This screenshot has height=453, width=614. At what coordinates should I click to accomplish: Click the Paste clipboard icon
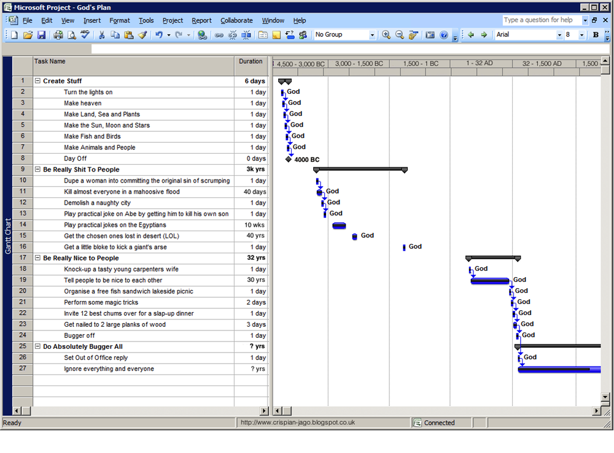coord(128,35)
